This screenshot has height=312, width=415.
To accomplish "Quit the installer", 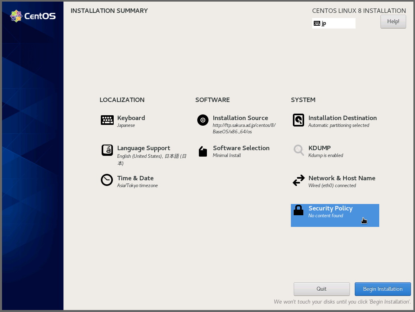I will 321,289.
